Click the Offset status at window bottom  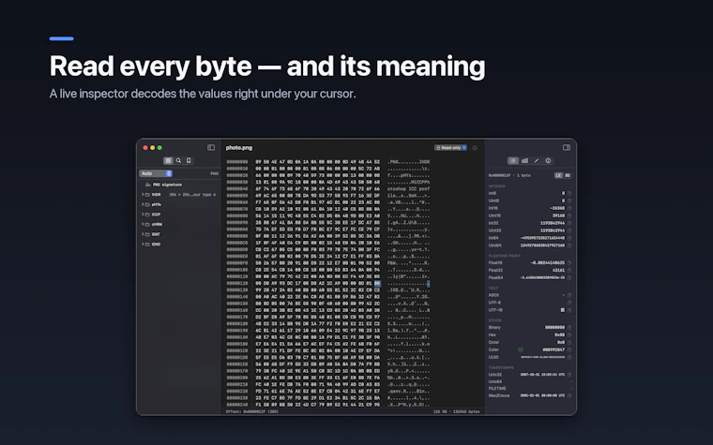pos(252,412)
